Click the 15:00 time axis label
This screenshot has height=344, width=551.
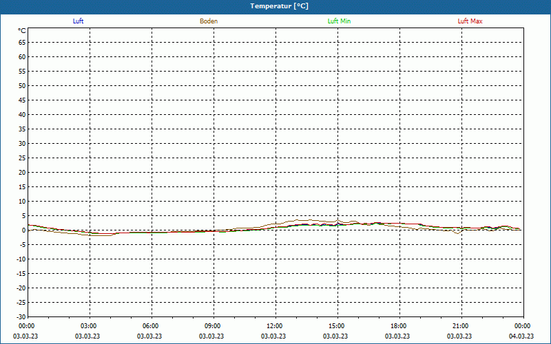coord(337,326)
